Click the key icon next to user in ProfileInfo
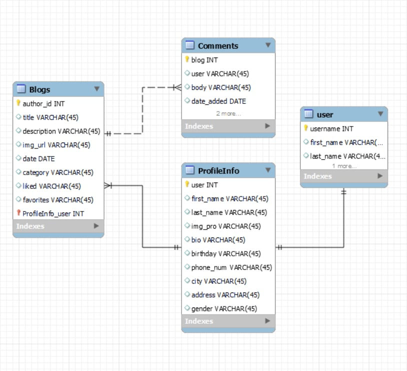 coord(188,184)
